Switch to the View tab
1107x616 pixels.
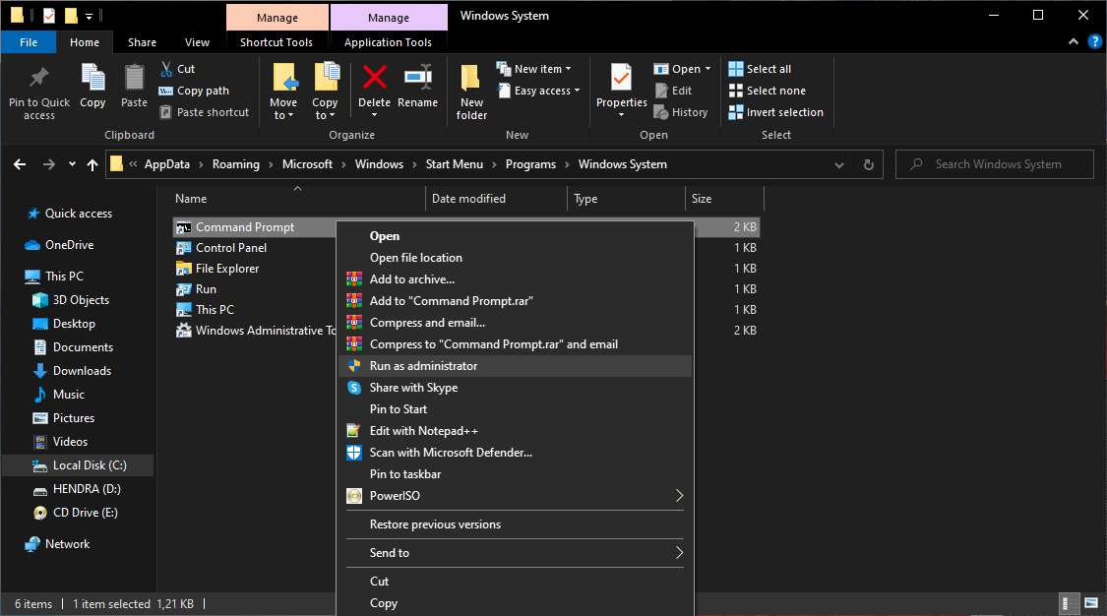tap(197, 42)
